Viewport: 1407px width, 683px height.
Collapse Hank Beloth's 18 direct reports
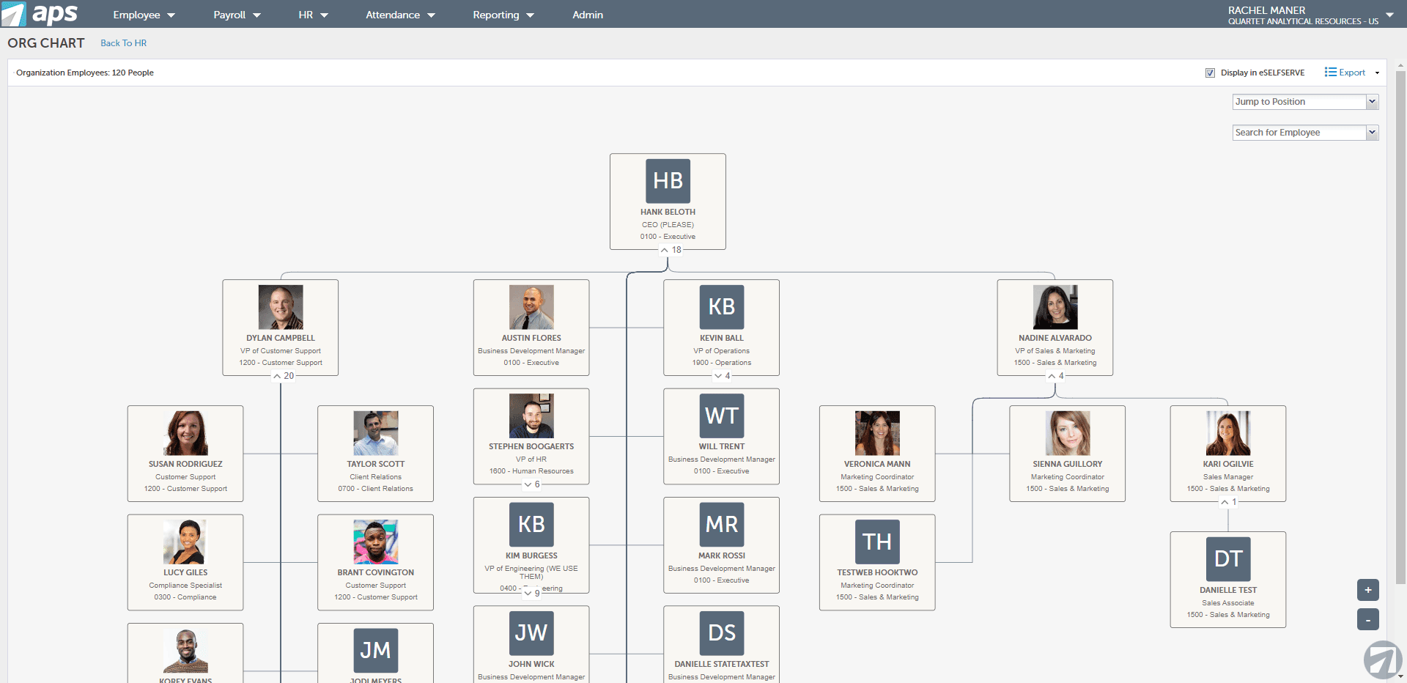(x=665, y=250)
